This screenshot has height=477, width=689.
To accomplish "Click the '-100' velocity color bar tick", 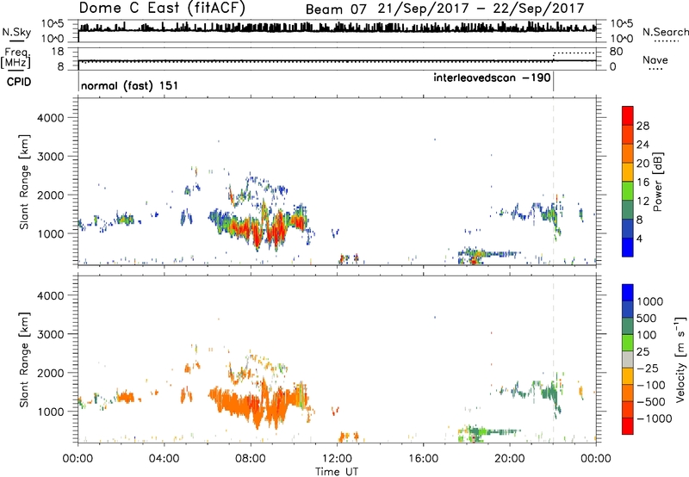I will click(x=651, y=385).
